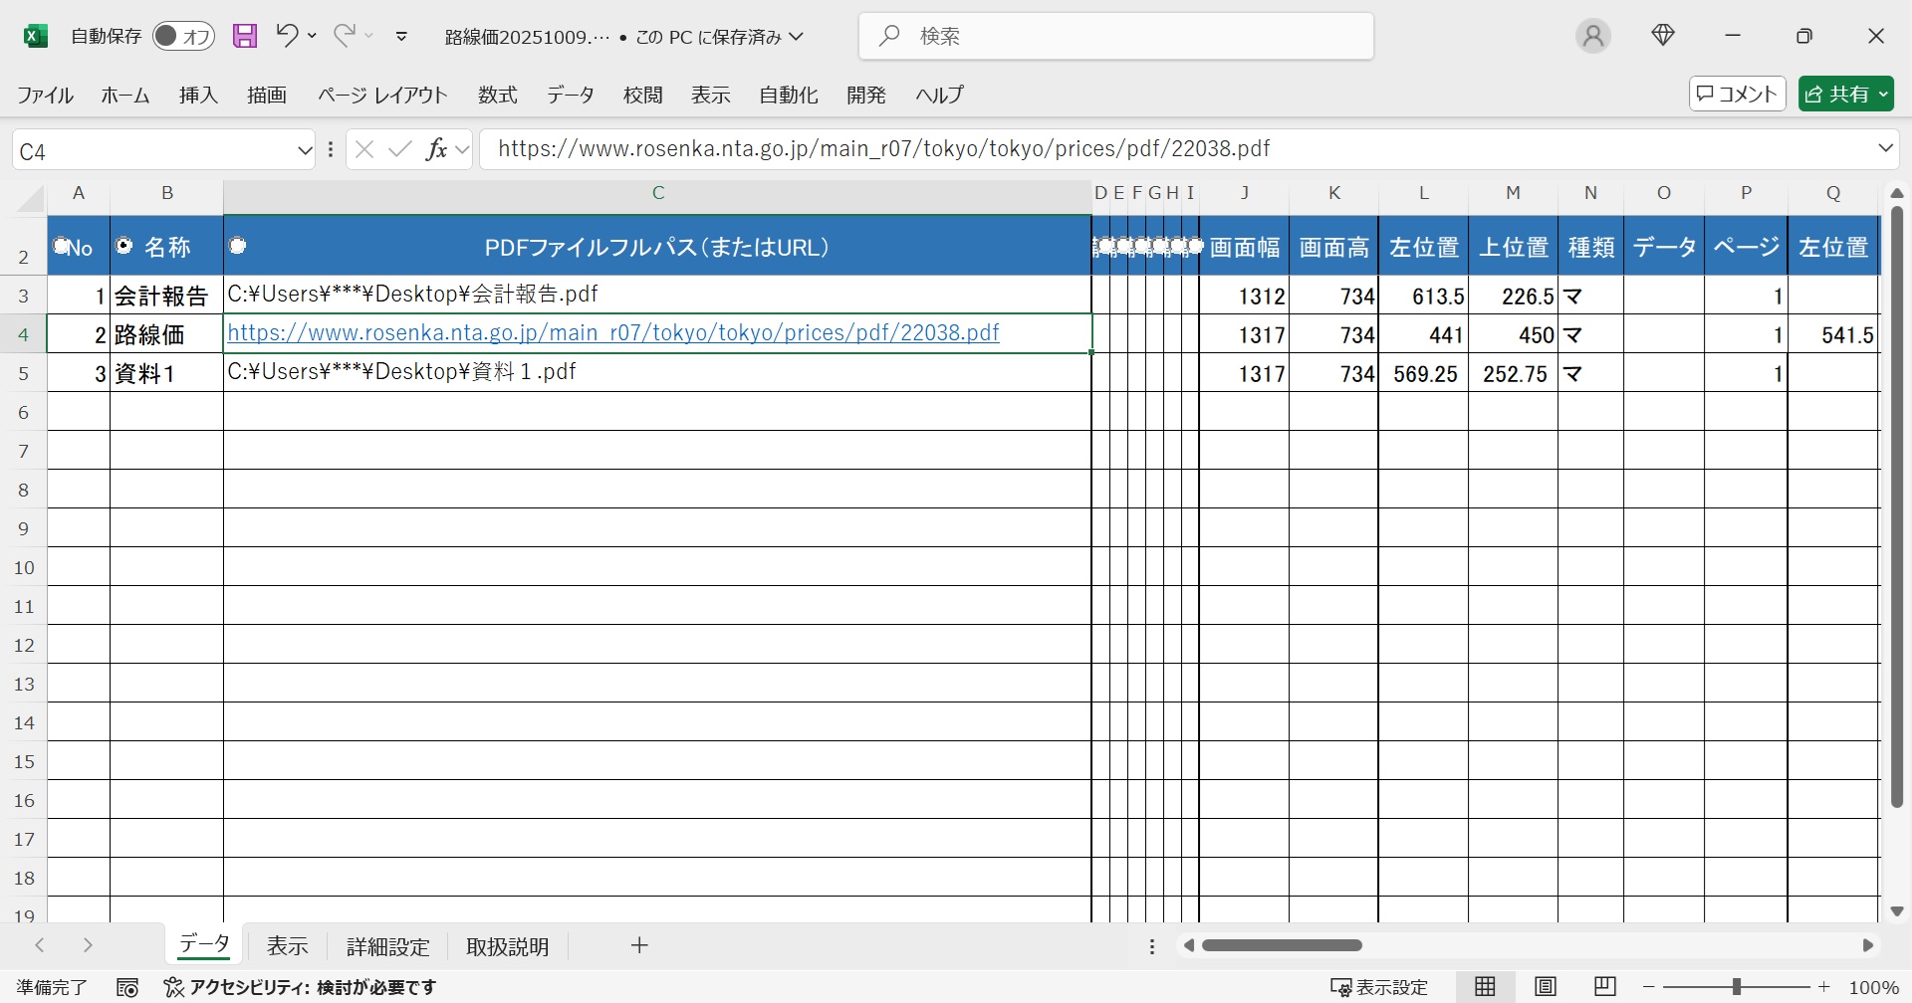Open the データ ribbon menu
Image resolution: width=1912 pixels, height=1003 pixels.
[x=570, y=95]
